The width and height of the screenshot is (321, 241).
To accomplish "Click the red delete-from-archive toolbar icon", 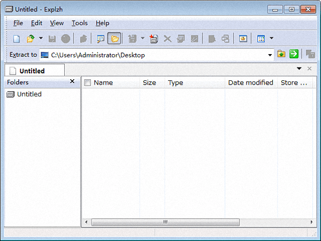I will click(154, 39).
